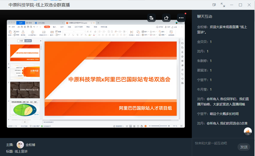
Task: Click zoom in plus beside zoom slider
Action: tap(169, 126)
